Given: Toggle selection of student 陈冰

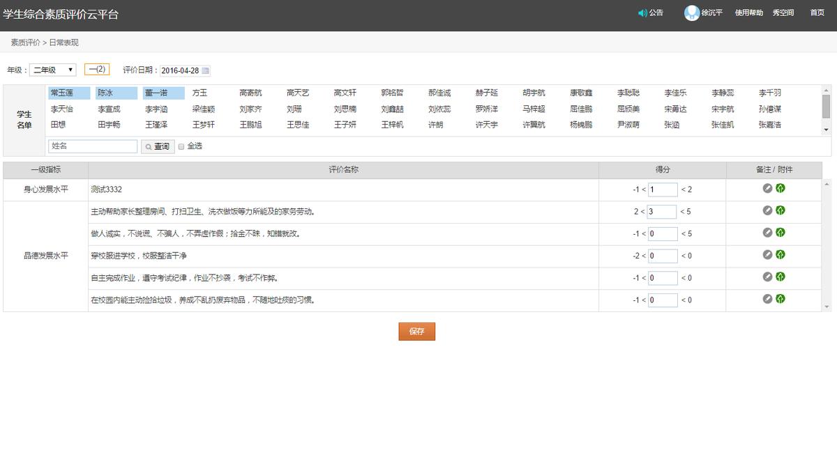Looking at the screenshot, I should [116, 92].
